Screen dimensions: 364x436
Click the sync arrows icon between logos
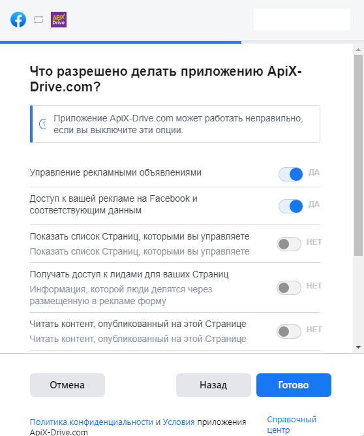pyautogui.click(x=38, y=20)
